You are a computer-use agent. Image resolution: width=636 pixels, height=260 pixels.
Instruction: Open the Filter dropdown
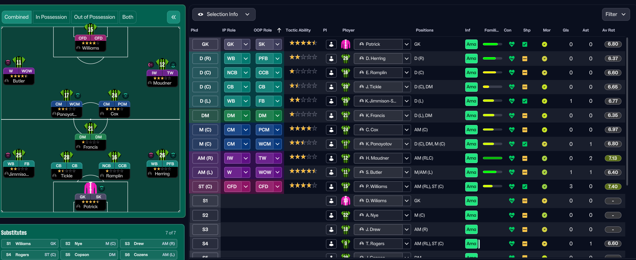point(615,14)
